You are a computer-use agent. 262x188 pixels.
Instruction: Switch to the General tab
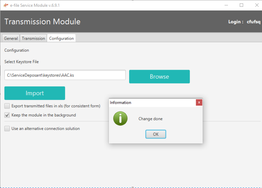pos(11,38)
